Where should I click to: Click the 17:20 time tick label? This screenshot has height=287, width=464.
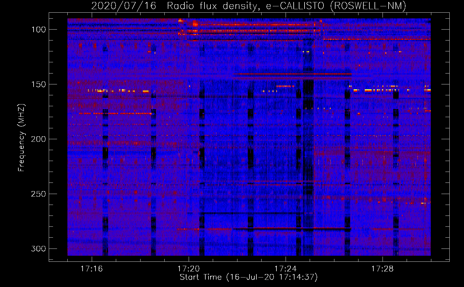point(189,269)
